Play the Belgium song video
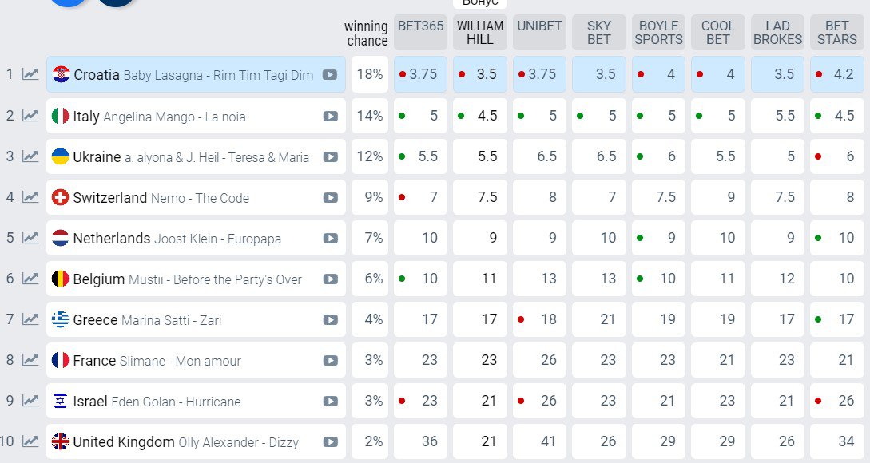870x463 pixels. tap(330, 279)
